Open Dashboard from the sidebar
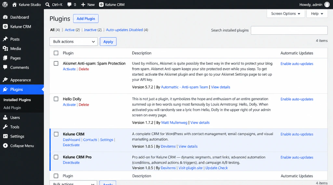The image size is (333, 185). 20,17
